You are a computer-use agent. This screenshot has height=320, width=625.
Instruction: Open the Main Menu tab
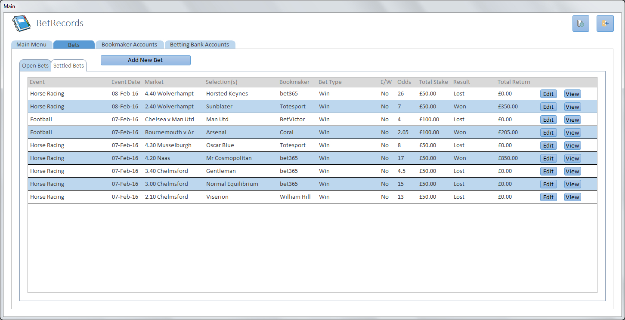tap(31, 45)
